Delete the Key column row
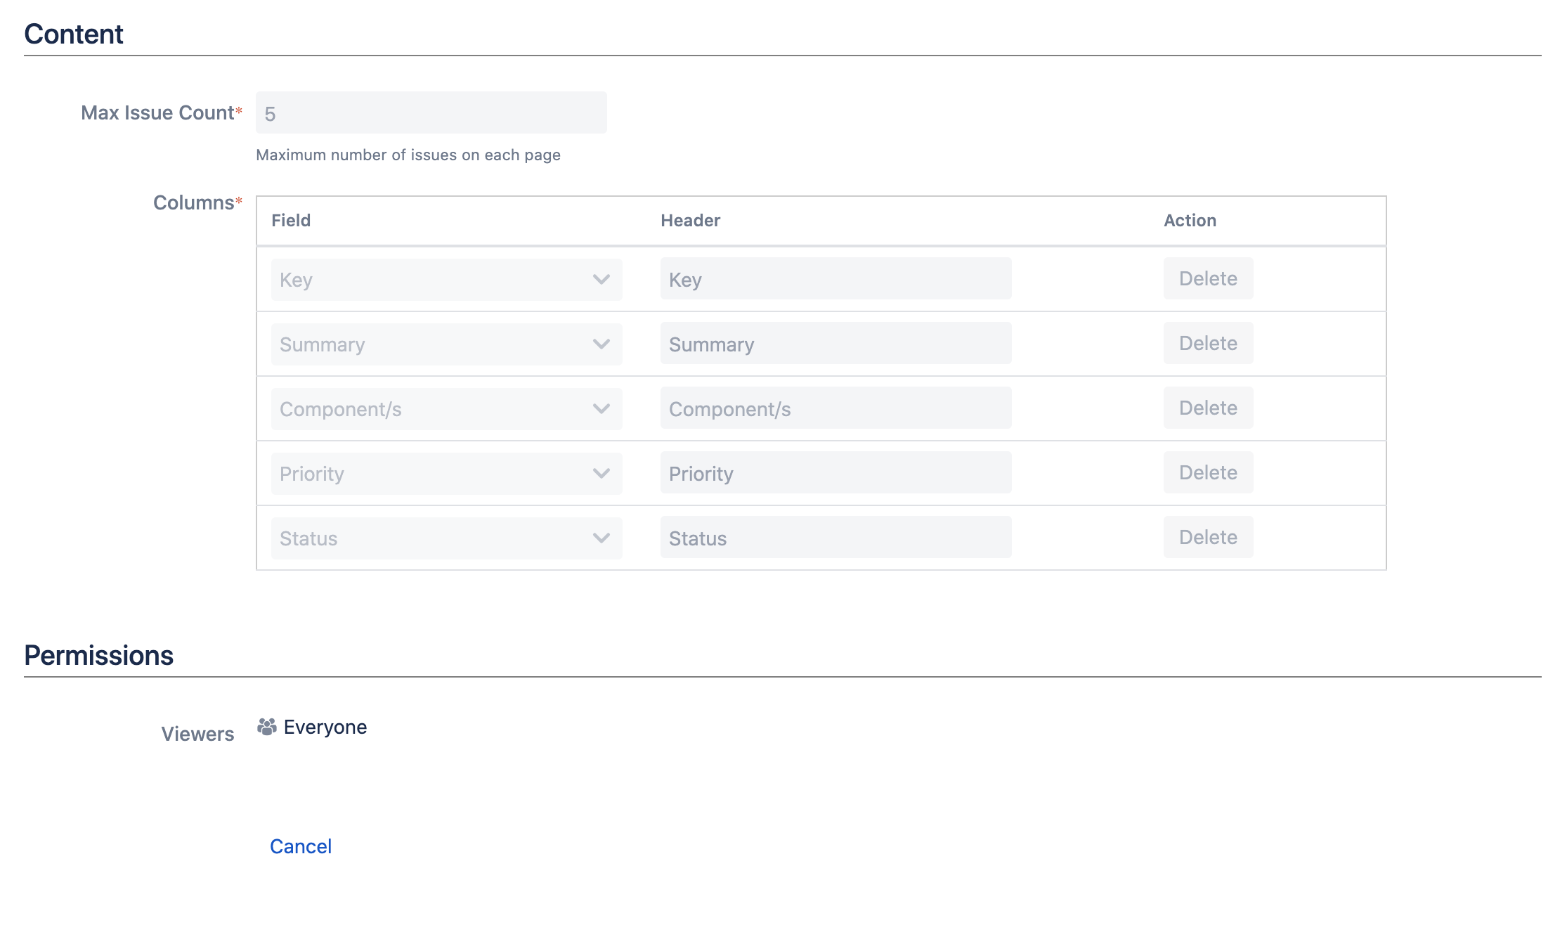This screenshot has width=1567, height=932. click(x=1207, y=279)
